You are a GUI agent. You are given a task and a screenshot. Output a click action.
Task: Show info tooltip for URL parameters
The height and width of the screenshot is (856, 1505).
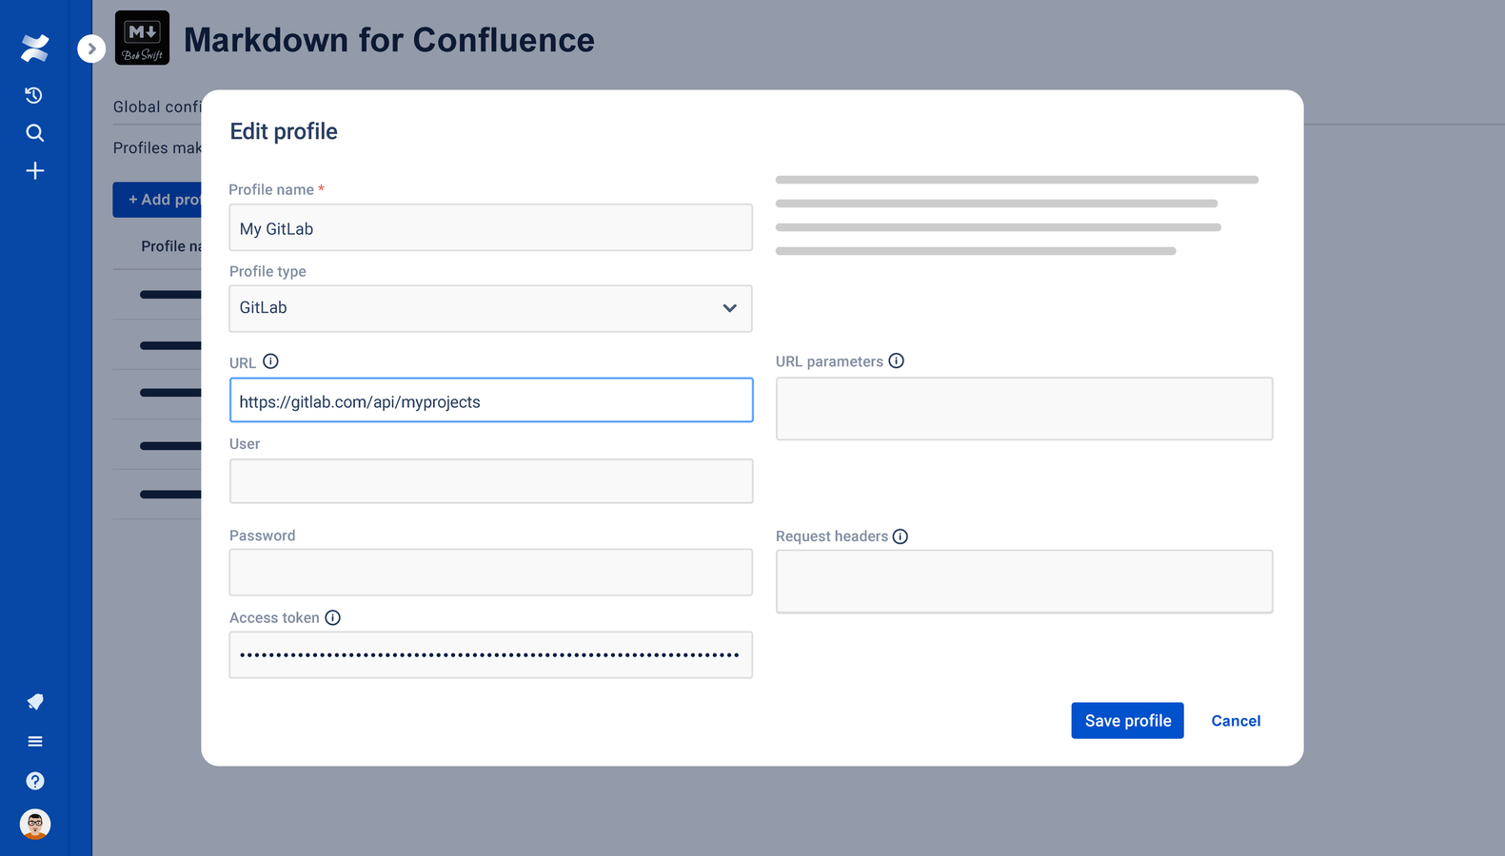point(896,361)
